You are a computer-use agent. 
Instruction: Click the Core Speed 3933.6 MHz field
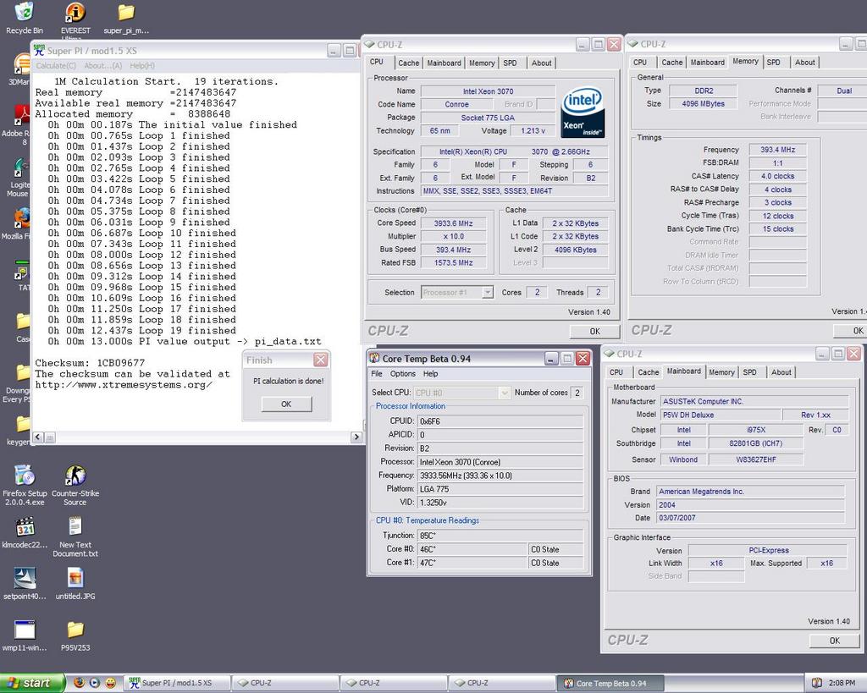click(453, 223)
